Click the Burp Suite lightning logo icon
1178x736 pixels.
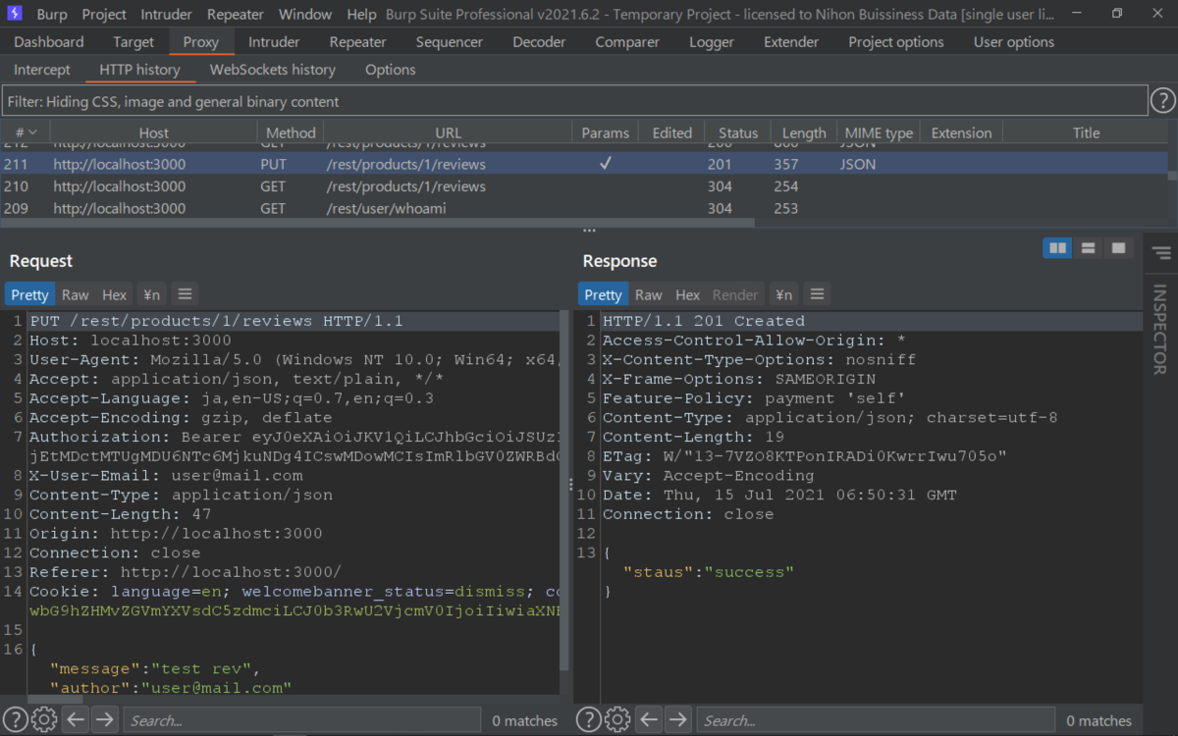pos(16,15)
